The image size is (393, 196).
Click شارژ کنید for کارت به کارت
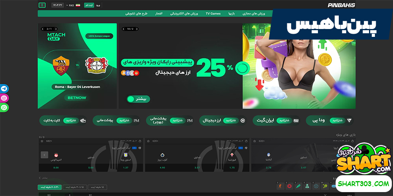tap(71, 120)
